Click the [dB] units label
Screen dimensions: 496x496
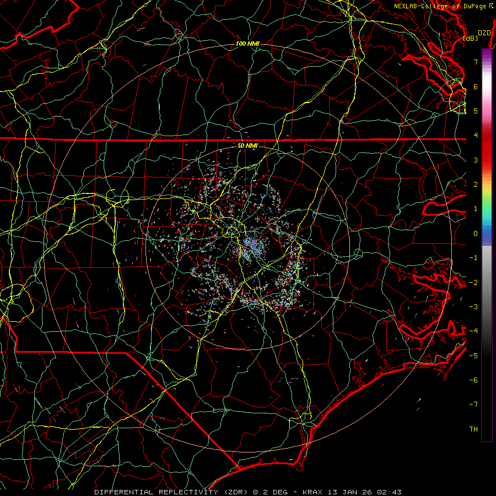click(470, 38)
